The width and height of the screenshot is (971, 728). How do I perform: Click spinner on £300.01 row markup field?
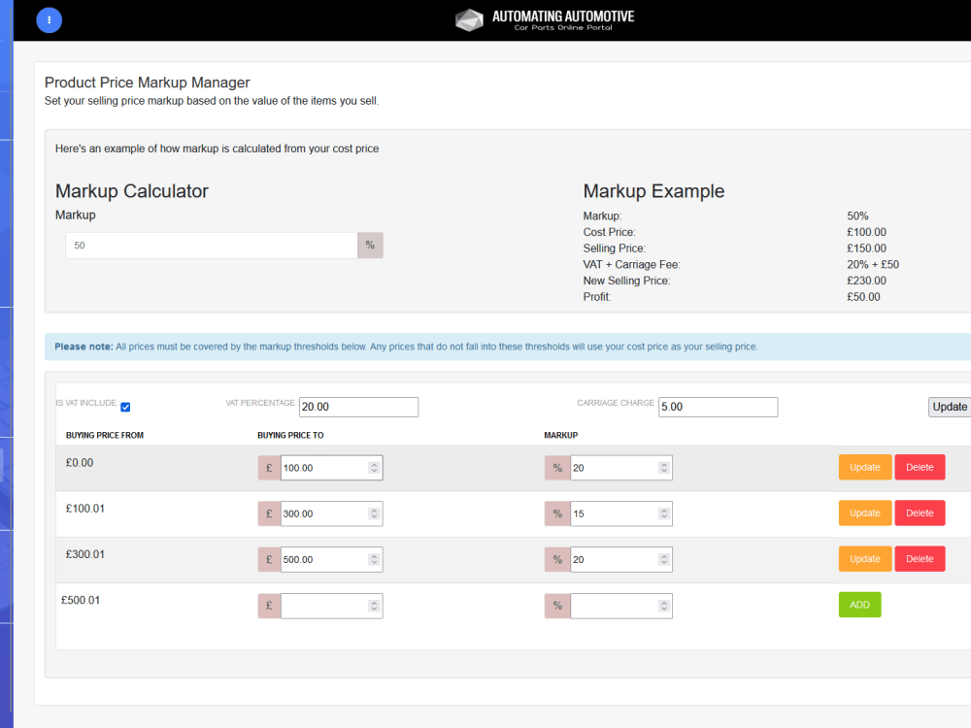pos(664,560)
